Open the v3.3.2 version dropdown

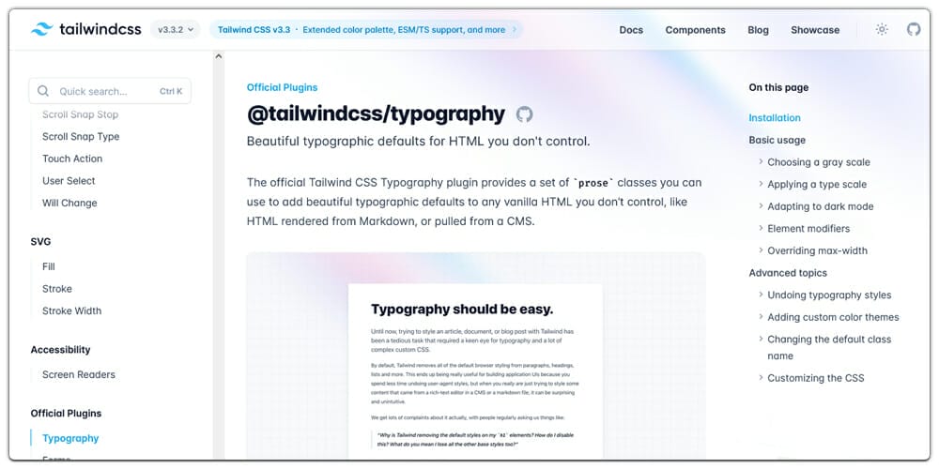pyautogui.click(x=175, y=29)
